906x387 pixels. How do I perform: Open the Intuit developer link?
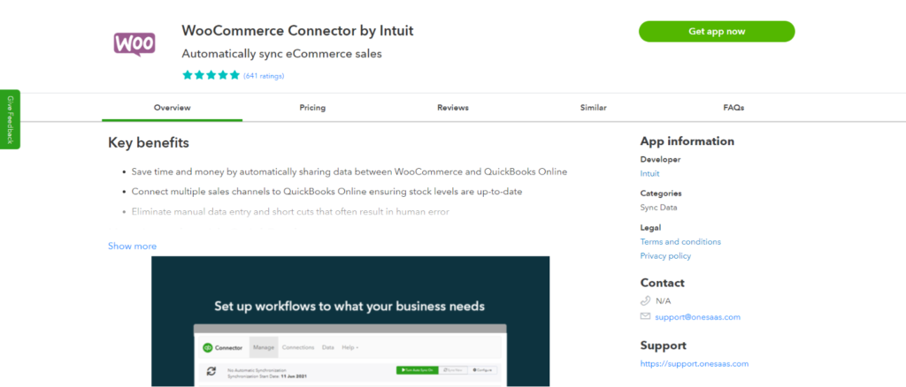[649, 173]
